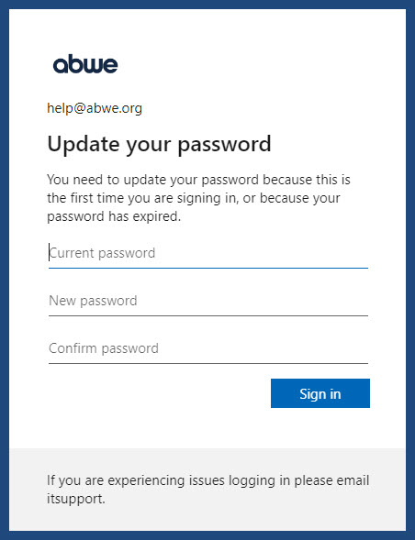This screenshot has width=415, height=540.
Task: Click the underline beneath Confirm password
Action: [208, 363]
